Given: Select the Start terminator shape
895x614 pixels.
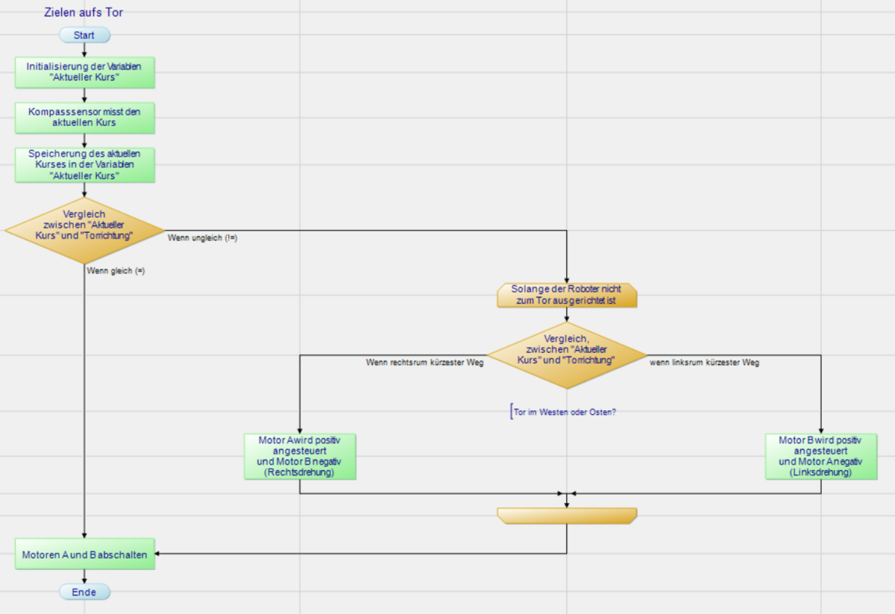Looking at the screenshot, I should [84, 35].
